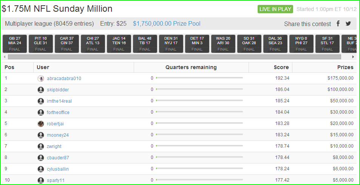Click the right scrollbar arrow

[353, 57]
